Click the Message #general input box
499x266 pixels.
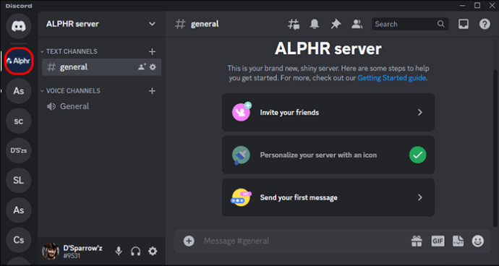[x=304, y=241]
